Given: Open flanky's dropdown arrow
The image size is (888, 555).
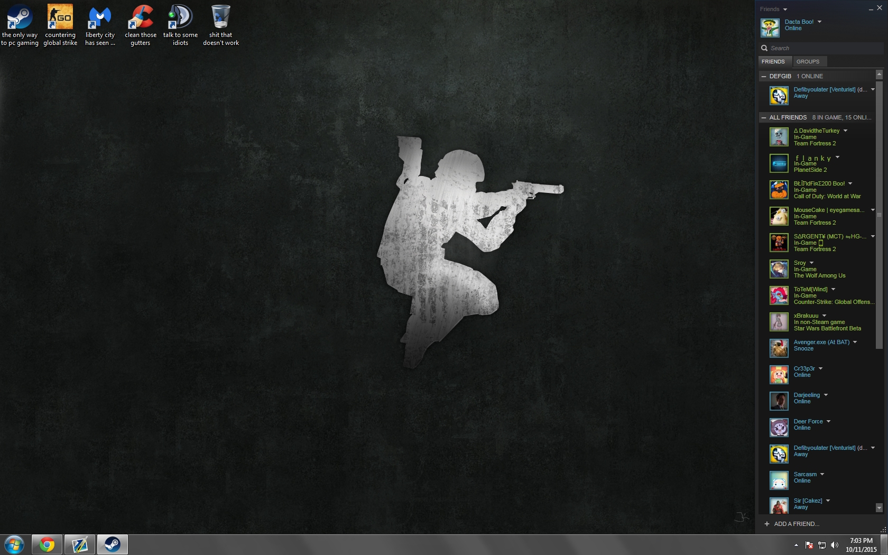Looking at the screenshot, I should pos(838,156).
